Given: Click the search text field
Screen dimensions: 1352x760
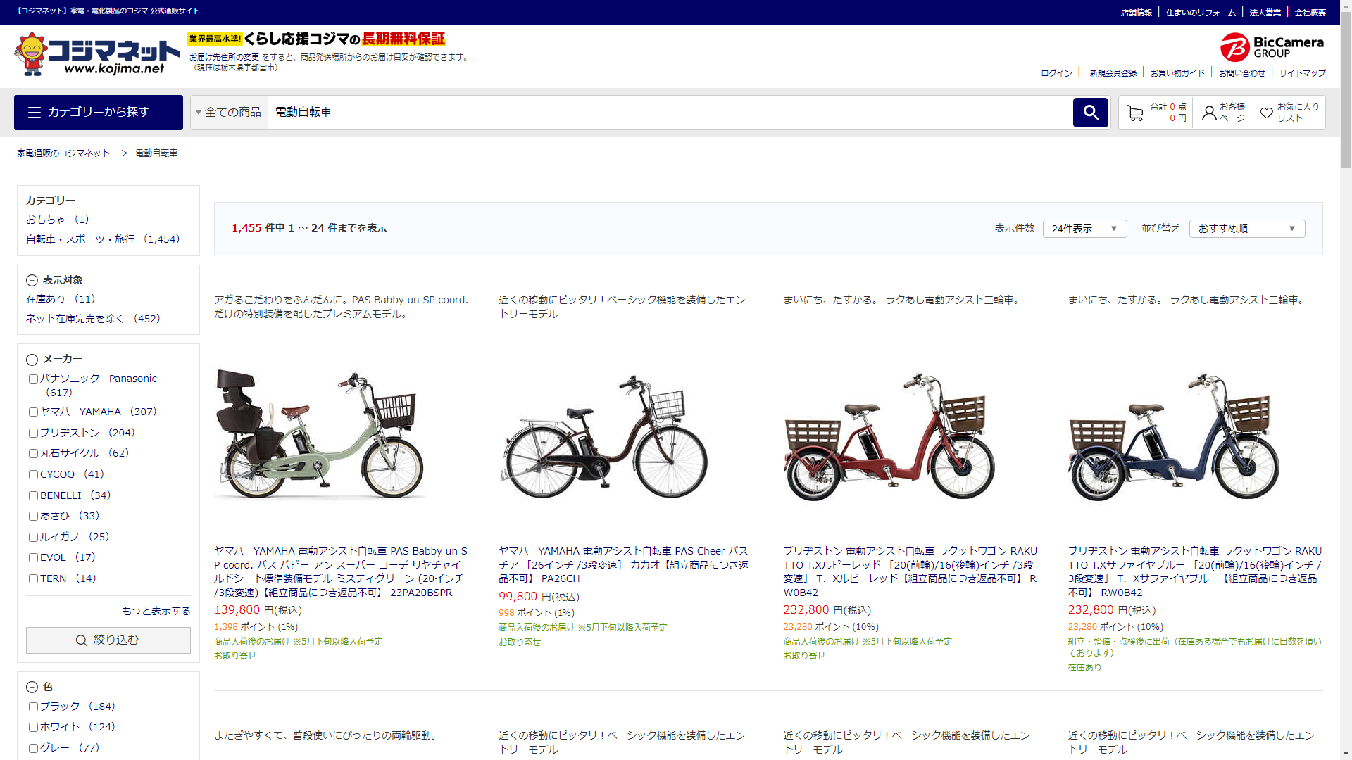Looking at the screenshot, I should (x=669, y=113).
